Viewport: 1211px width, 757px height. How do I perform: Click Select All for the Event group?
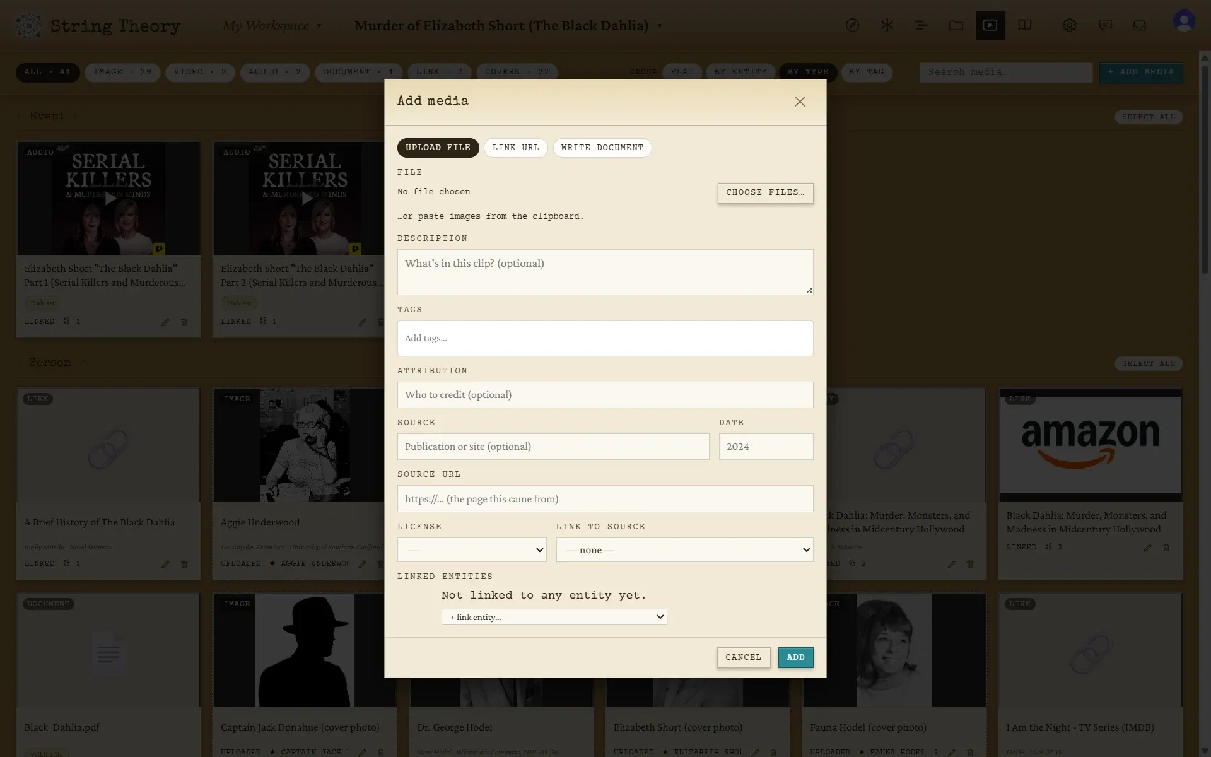[x=1148, y=117]
